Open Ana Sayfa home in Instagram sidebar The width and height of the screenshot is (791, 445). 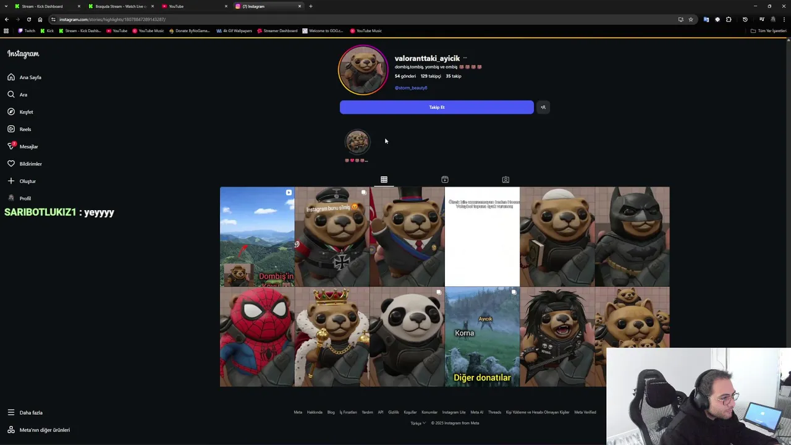[25, 77]
